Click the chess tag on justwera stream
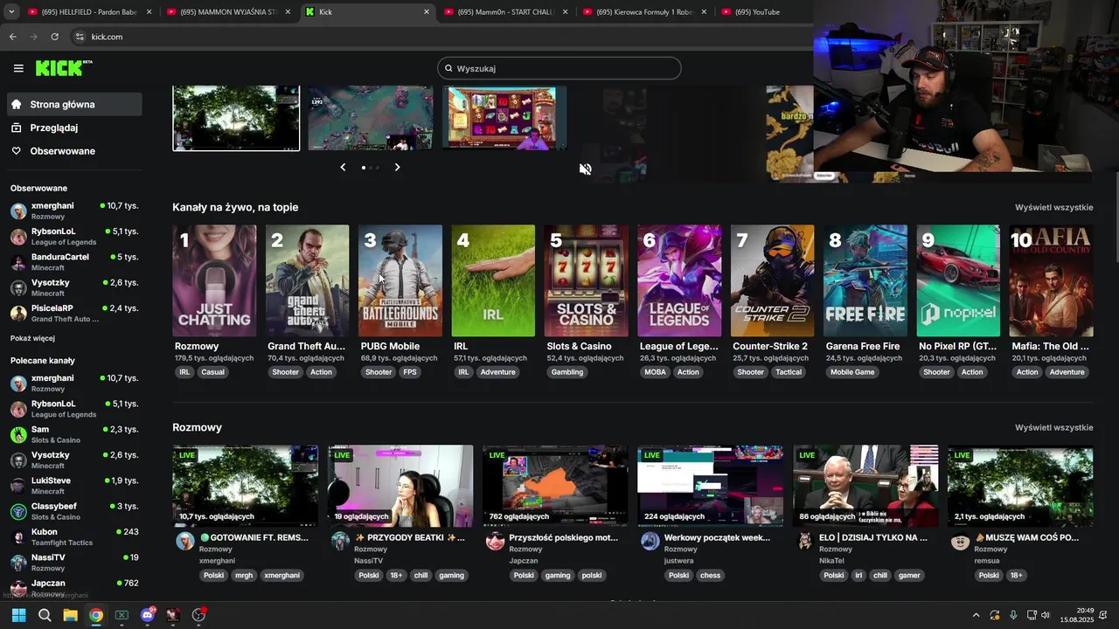The height and width of the screenshot is (629, 1119). pos(711,576)
